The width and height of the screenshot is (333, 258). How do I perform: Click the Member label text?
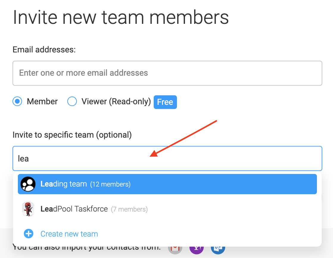42,102
